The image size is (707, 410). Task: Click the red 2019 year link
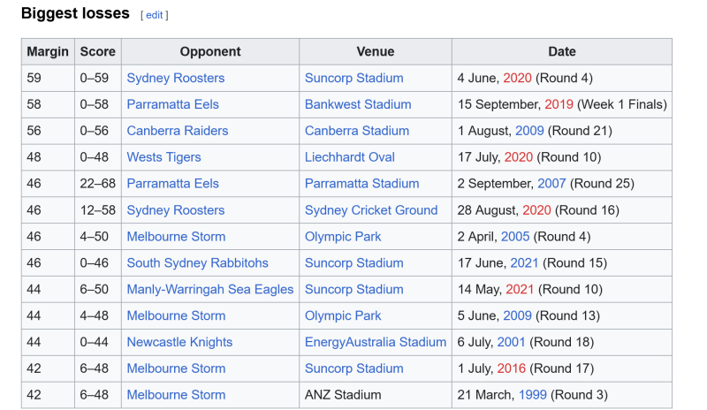[559, 104]
